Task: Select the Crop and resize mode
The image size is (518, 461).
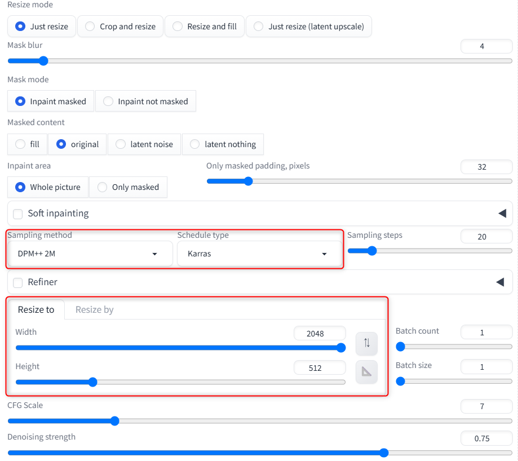Action: point(121,26)
